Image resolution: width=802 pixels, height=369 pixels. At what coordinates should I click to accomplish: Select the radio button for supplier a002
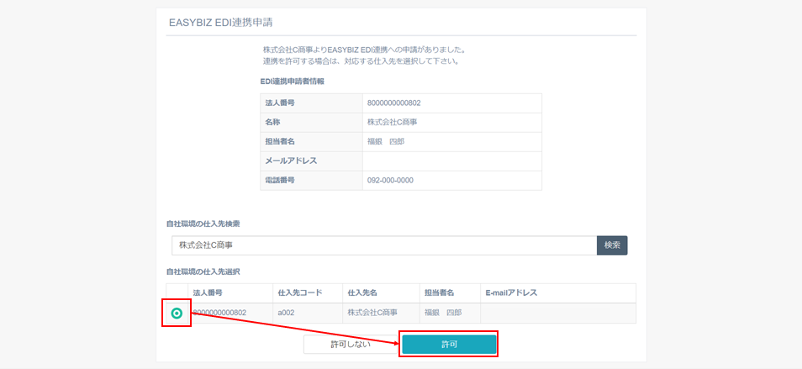[177, 313]
